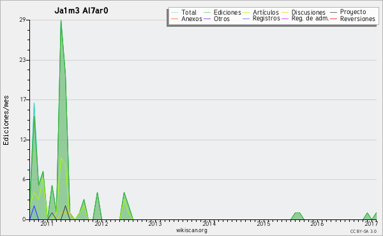The image size is (383, 236).
Task: Select the 'Total' legend label
Action: [189, 12]
